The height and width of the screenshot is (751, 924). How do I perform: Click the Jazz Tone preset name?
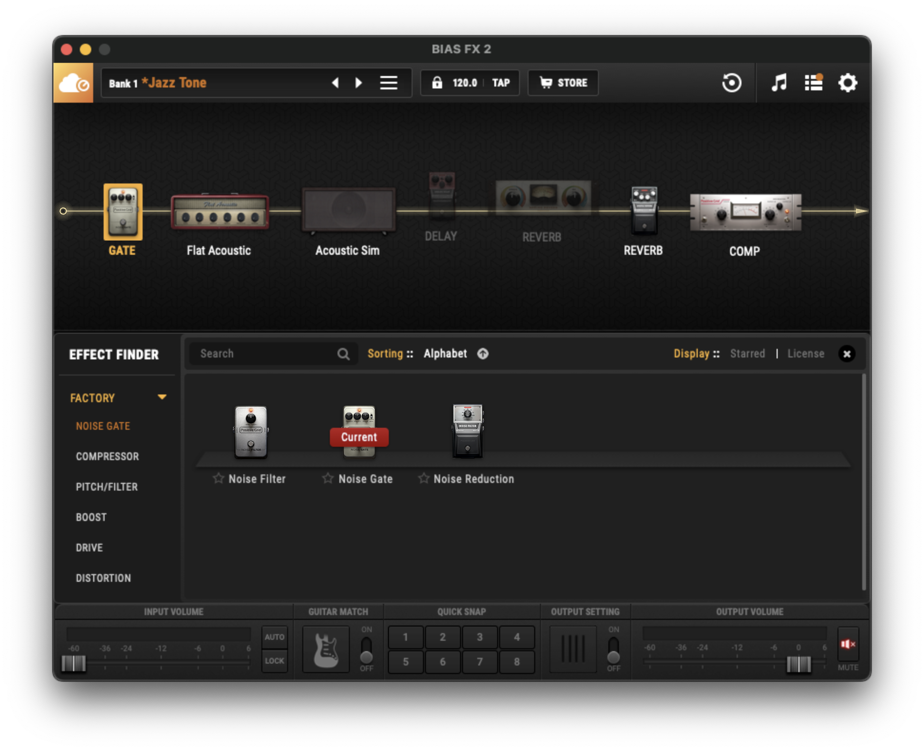point(174,83)
